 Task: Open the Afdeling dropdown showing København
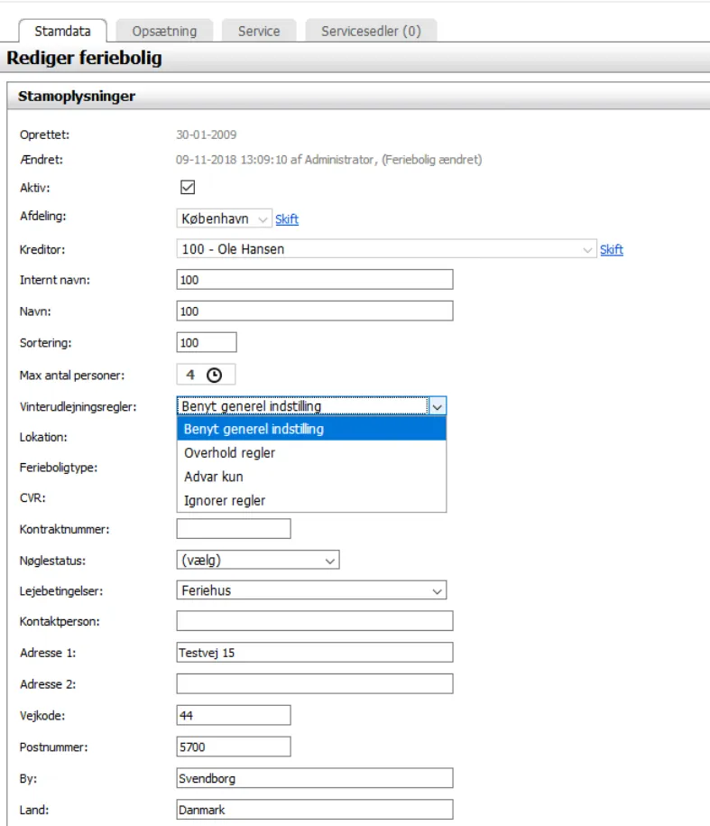pos(224,219)
